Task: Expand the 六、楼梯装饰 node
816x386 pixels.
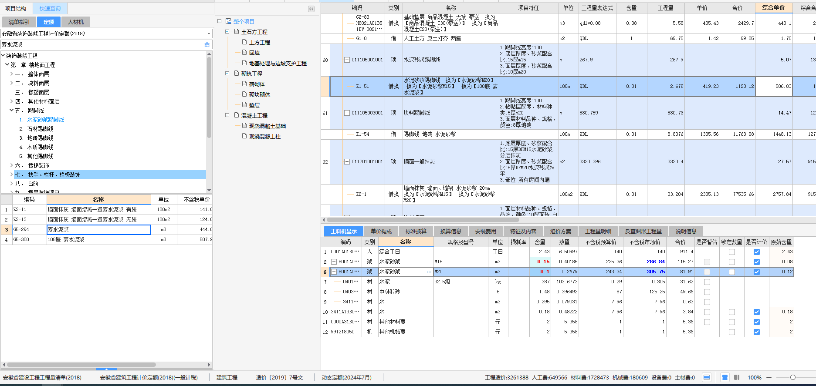Action: (12, 165)
